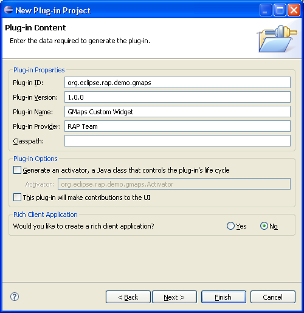Cancel the New Plug-in Project wizard
Image resolution: width=304 pixels, height=313 pixels.
(273, 297)
